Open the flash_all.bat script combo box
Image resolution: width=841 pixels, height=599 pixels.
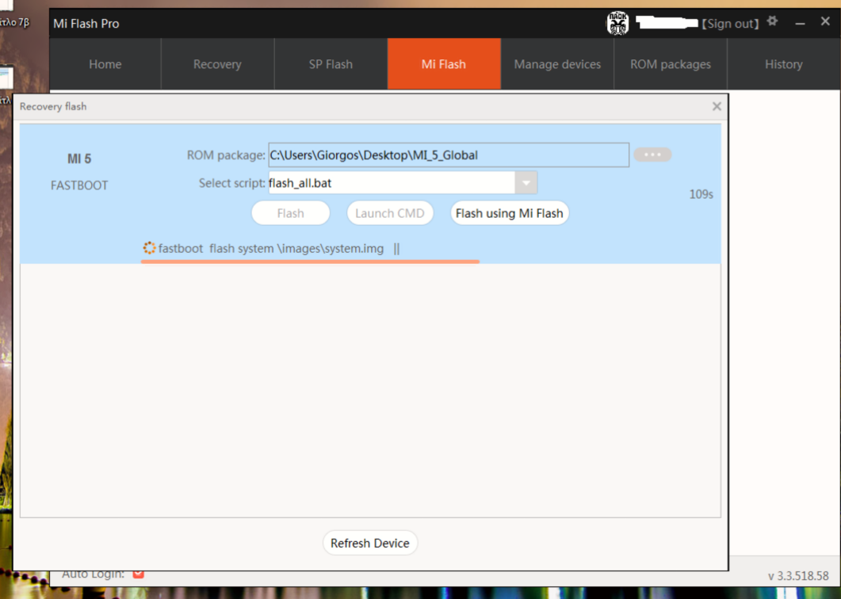pyautogui.click(x=403, y=183)
